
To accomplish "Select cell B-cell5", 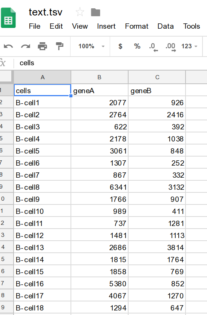I will click(42, 151).
